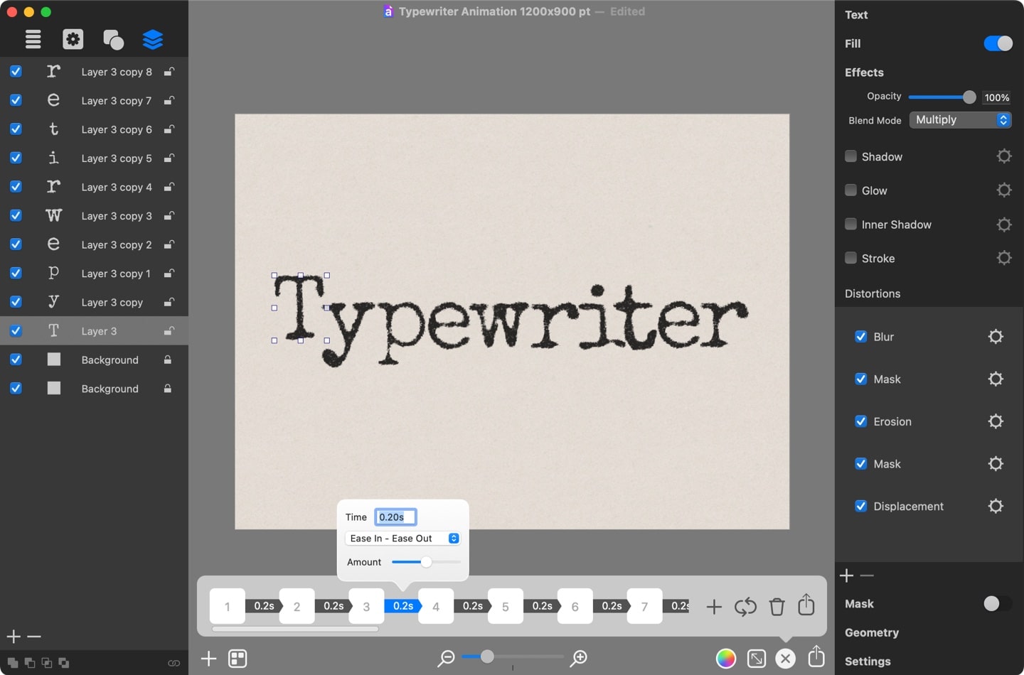Open Inner Shadow settings gear
Viewport: 1024px width, 675px height.
[x=1003, y=225]
